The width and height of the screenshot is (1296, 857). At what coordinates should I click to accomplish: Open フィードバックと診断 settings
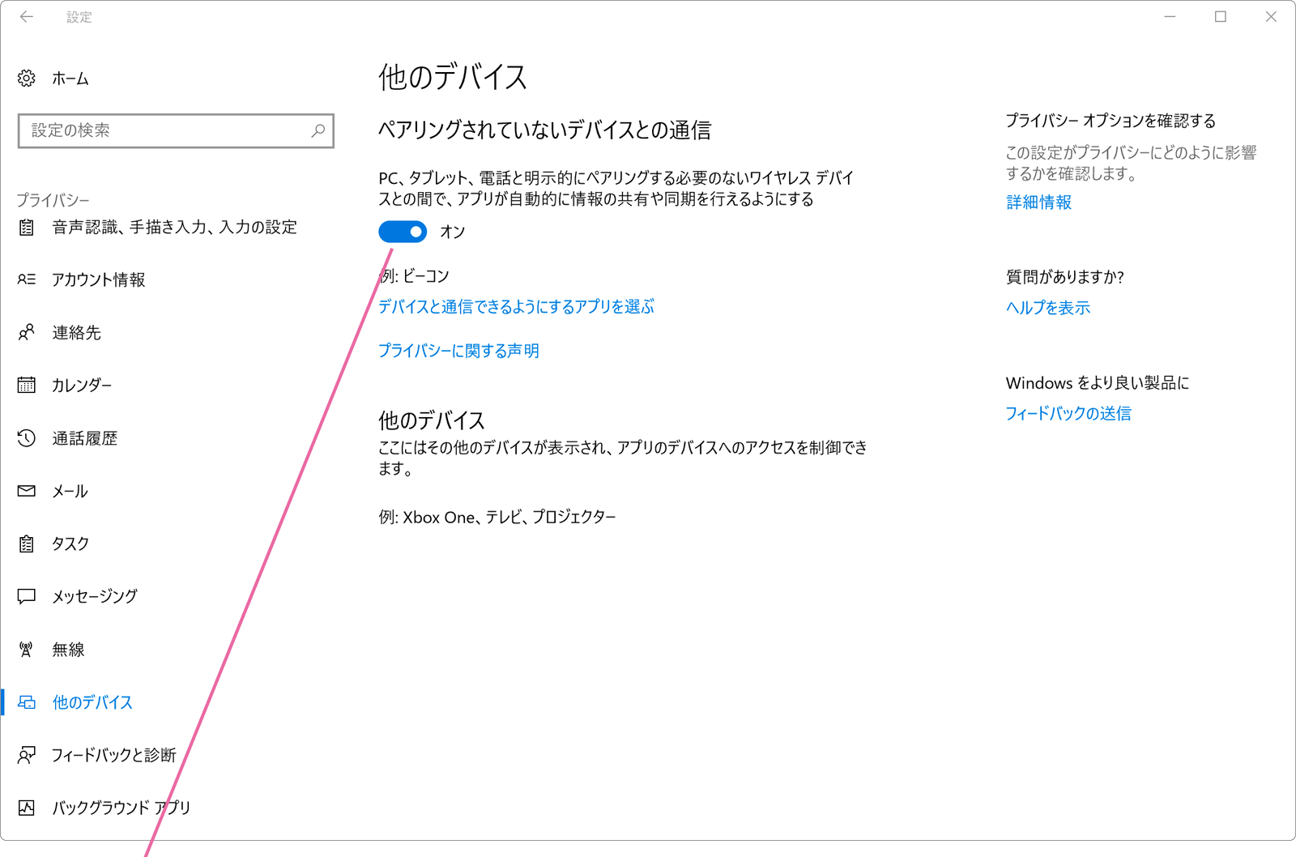point(114,755)
